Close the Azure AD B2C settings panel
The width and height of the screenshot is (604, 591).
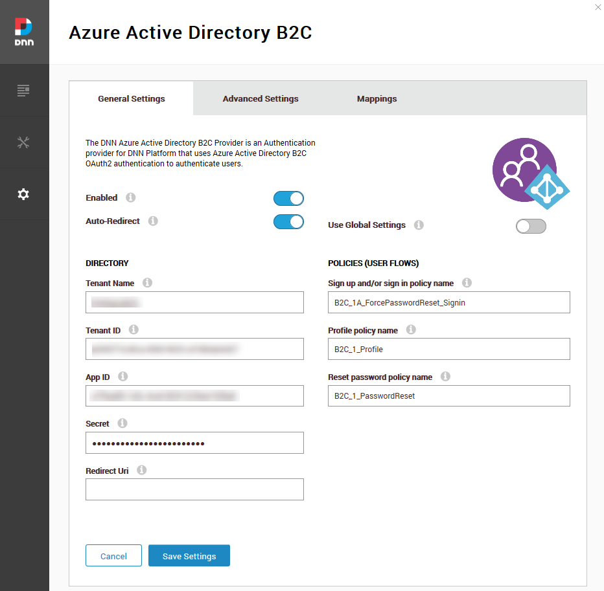coord(598,7)
